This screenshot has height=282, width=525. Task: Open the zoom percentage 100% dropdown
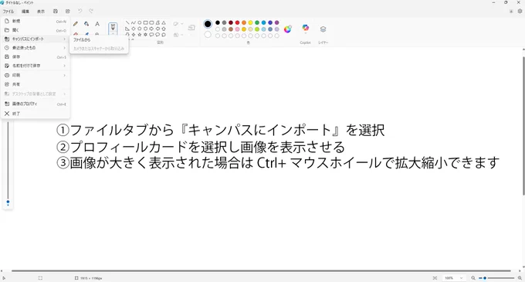[x=454, y=278]
